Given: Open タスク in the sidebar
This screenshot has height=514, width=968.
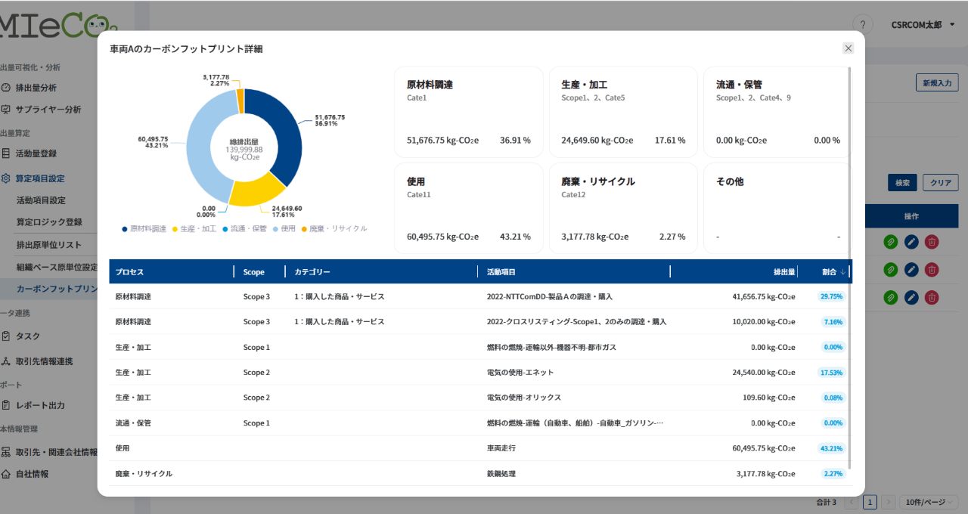Looking at the screenshot, I should pos(28,336).
